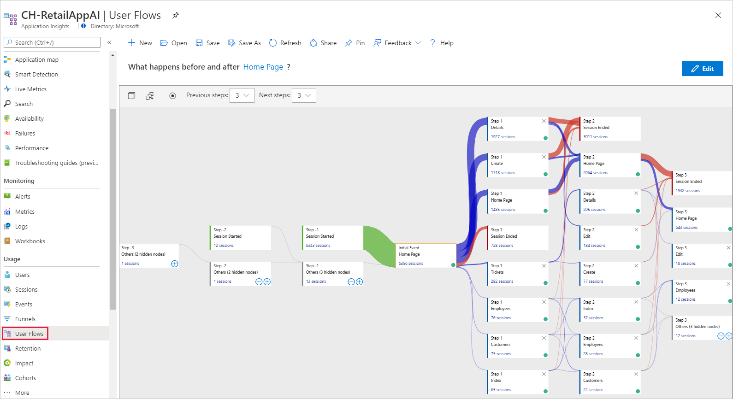Click the blue Edit button

pyautogui.click(x=702, y=69)
